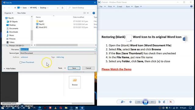Image resolution: width=195 pixels, height=110 pixels.
Task: Select the This PC shortcut in file list
Action: [x=41, y=24]
